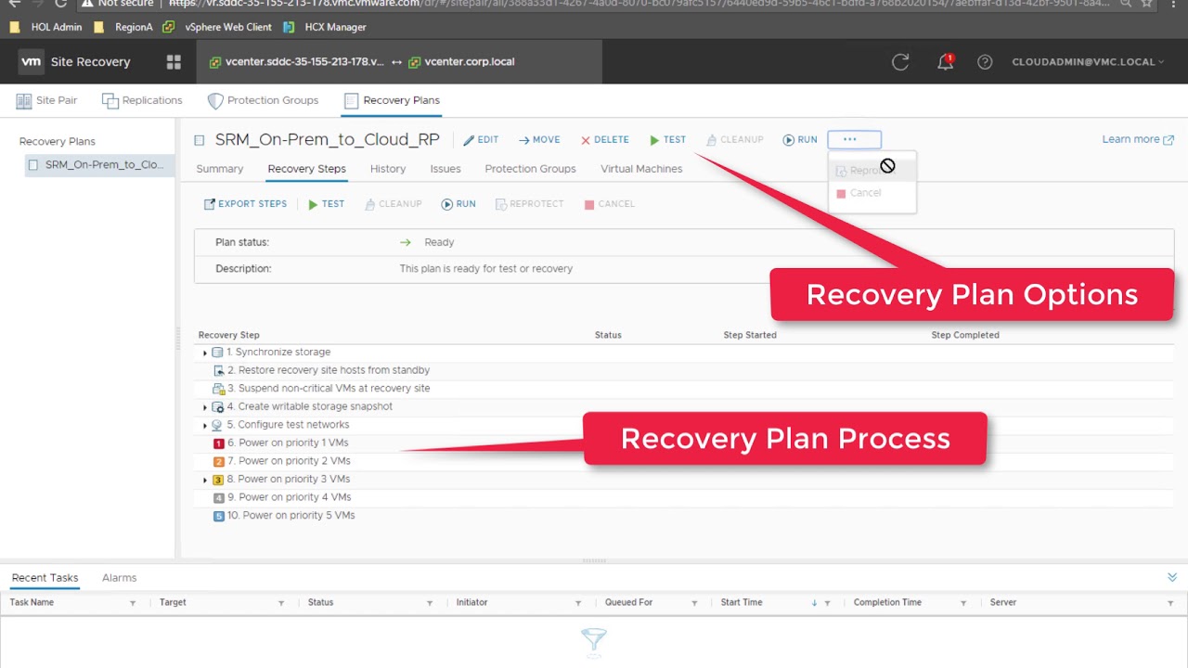
Task: Click DELETE for the recovery plan
Action: 604,140
